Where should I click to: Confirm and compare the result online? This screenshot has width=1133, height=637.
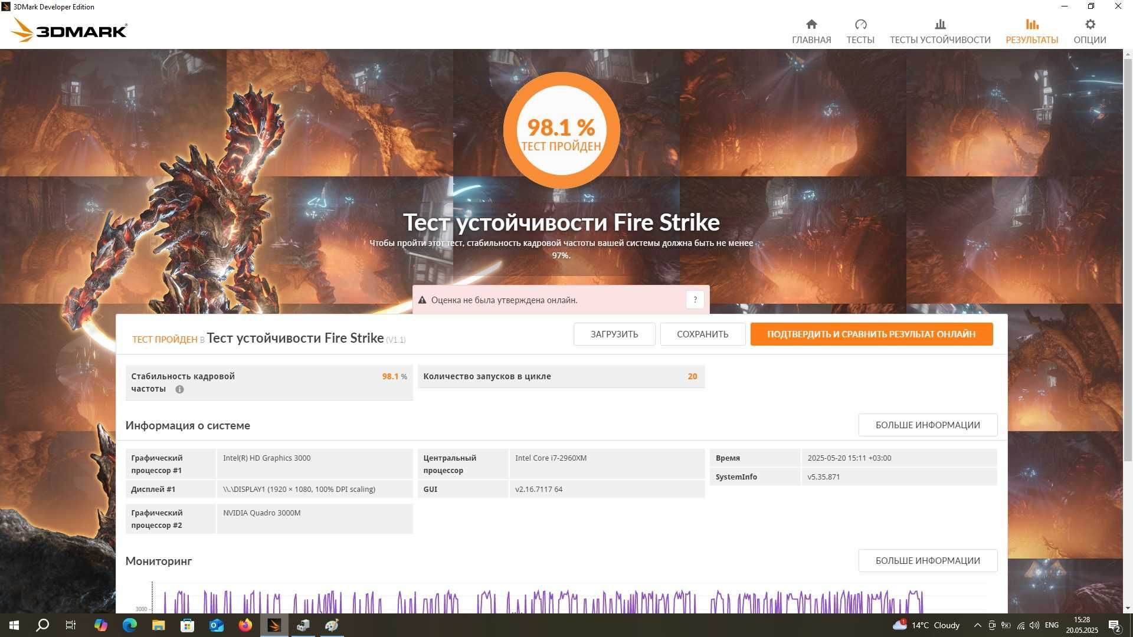pyautogui.click(x=872, y=334)
